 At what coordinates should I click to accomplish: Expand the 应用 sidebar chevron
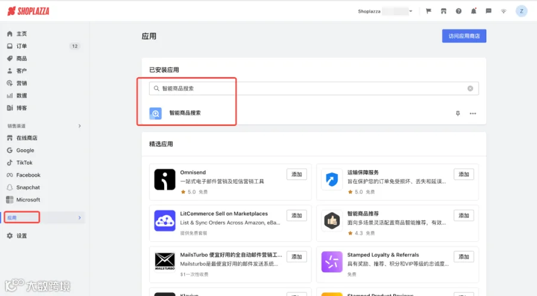point(79,218)
